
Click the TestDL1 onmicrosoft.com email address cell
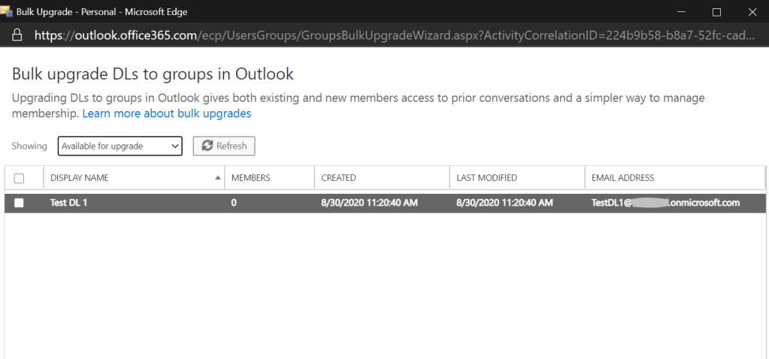pos(665,203)
